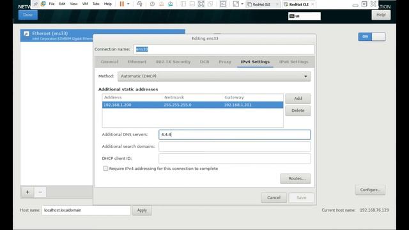The height and width of the screenshot is (230, 409).
Task: Click the DHCP client ID field
Action: pyautogui.click(x=235, y=158)
